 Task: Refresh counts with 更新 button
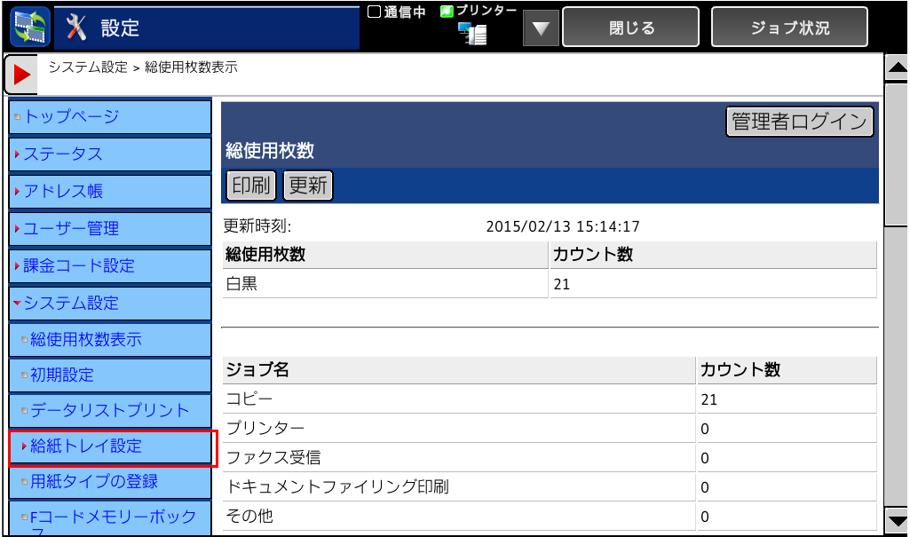(x=307, y=186)
